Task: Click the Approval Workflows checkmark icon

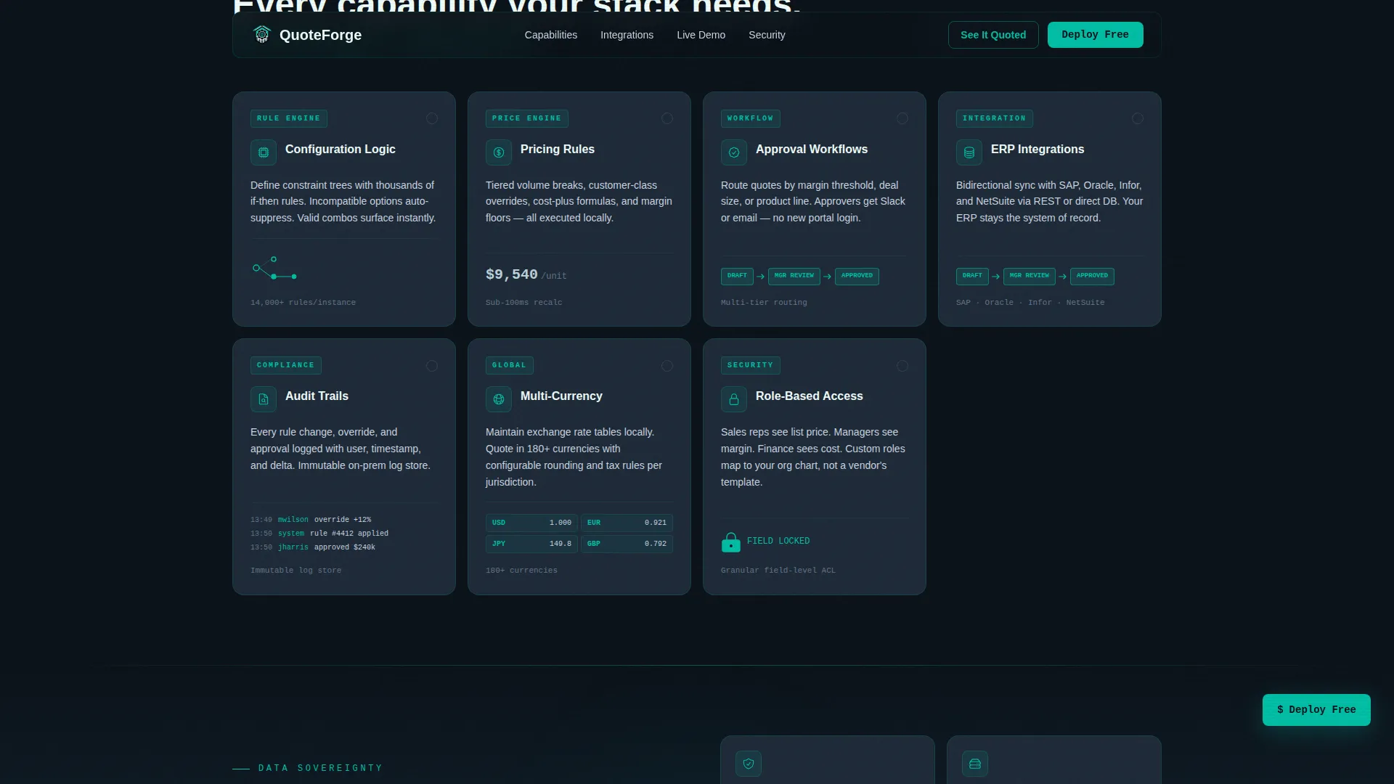Action: (734, 152)
